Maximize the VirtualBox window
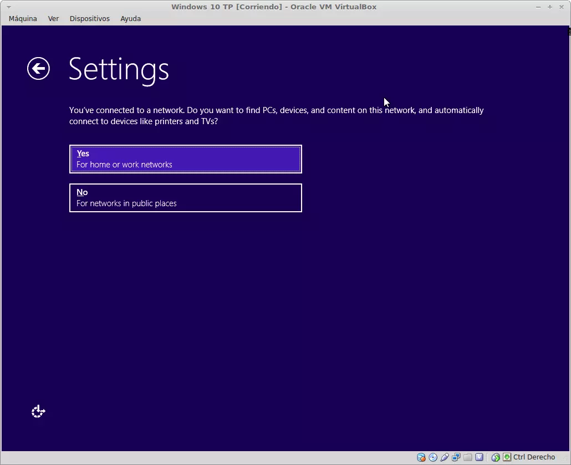Image resolution: width=571 pixels, height=465 pixels. click(550, 7)
